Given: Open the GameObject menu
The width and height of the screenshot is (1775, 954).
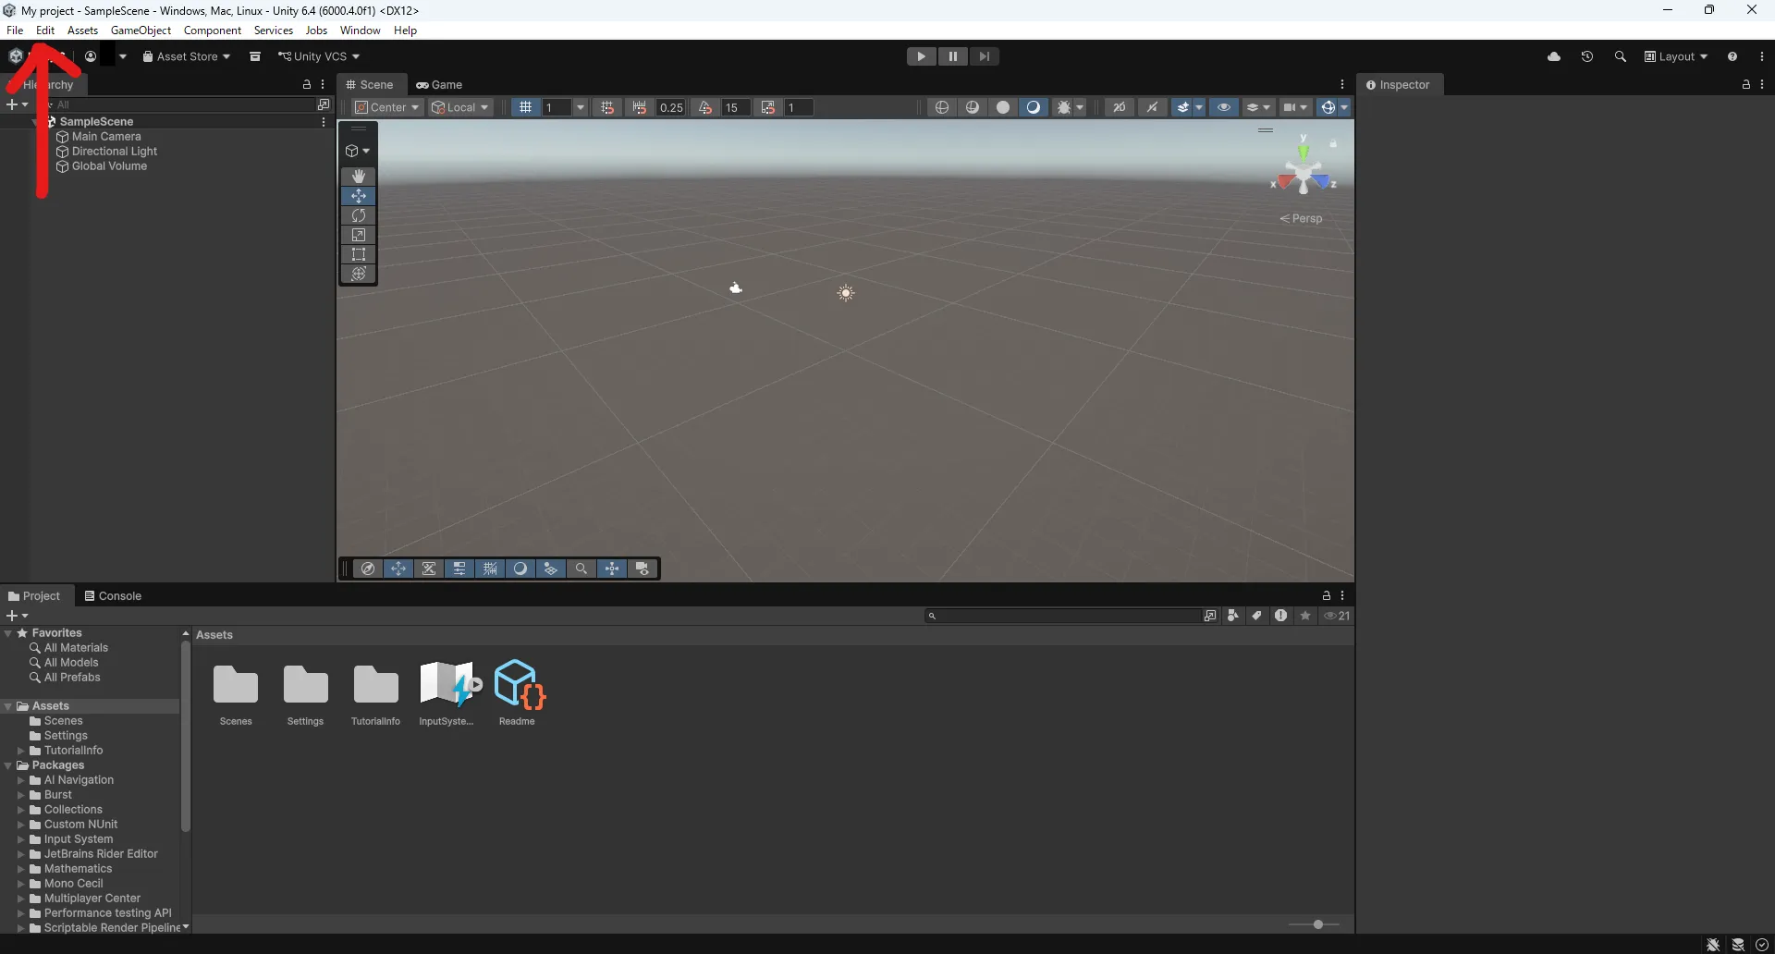Looking at the screenshot, I should pyautogui.click(x=141, y=31).
